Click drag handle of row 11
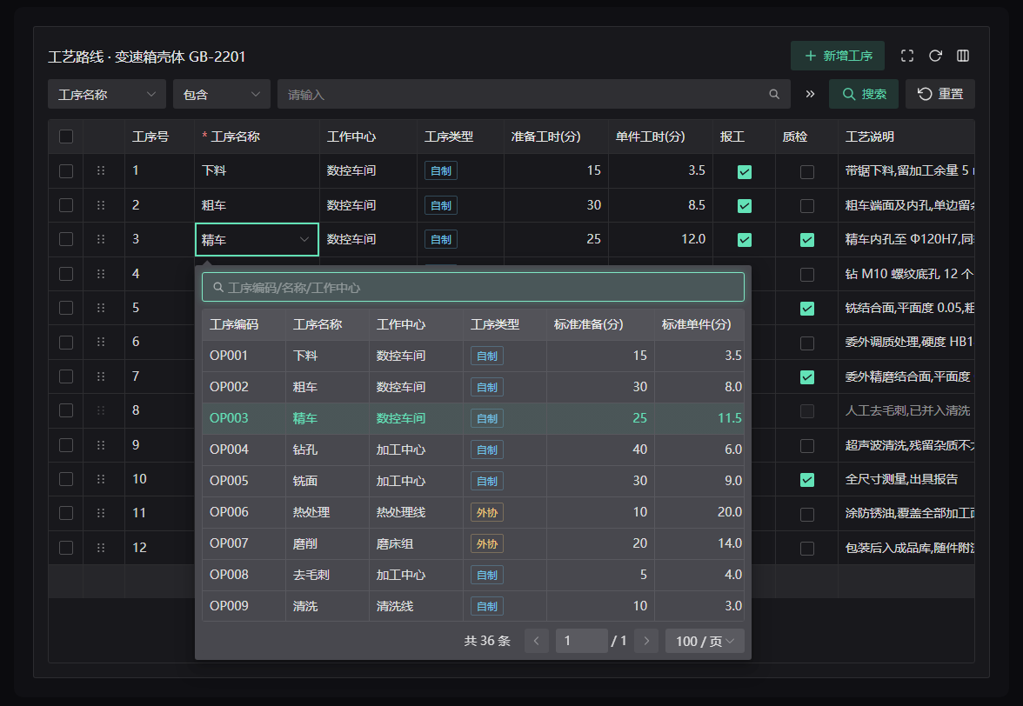1023x706 pixels. pos(101,513)
